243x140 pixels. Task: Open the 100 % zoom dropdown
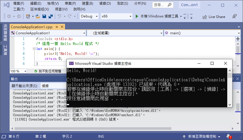[x=18, y=71]
